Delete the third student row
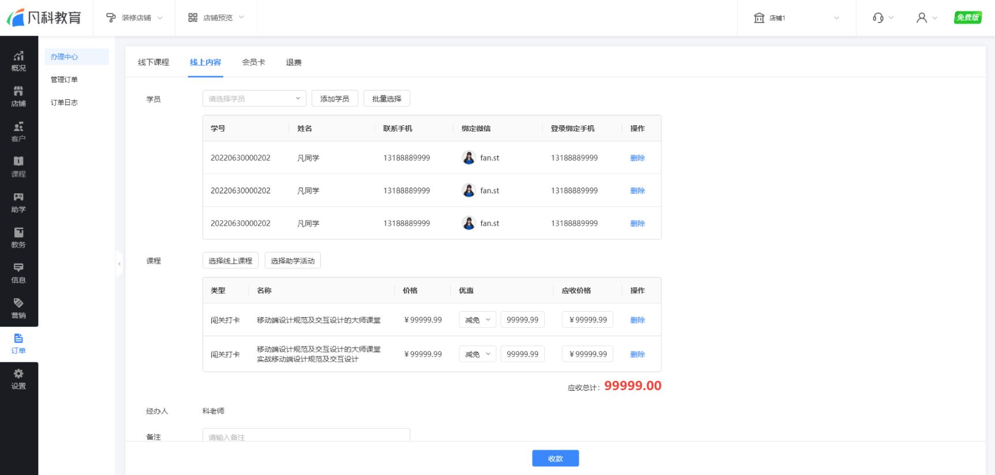 (637, 223)
